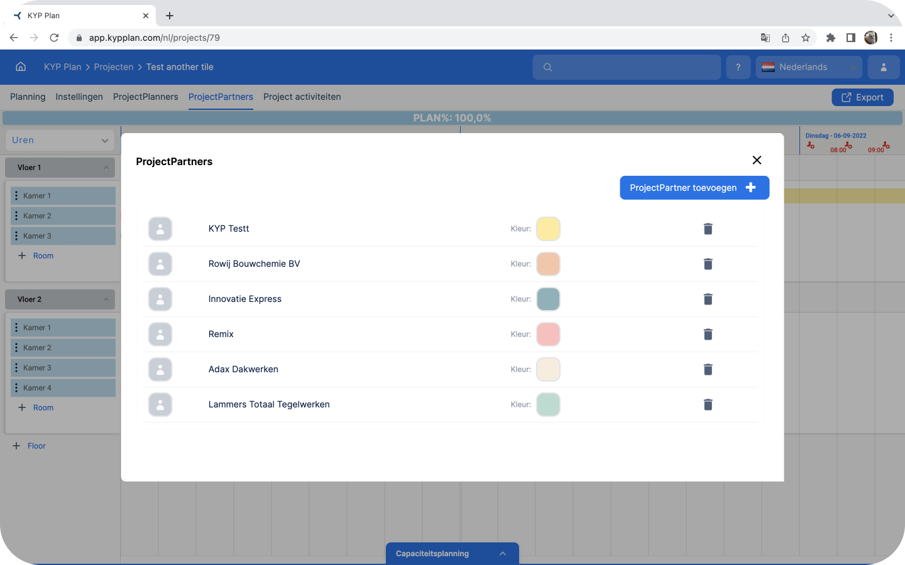The image size is (905, 565).
Task: Click the browser reload icon
Action: [x=54, y=38]
